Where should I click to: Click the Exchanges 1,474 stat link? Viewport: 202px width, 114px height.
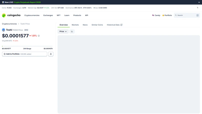click(x=20, y=8)
